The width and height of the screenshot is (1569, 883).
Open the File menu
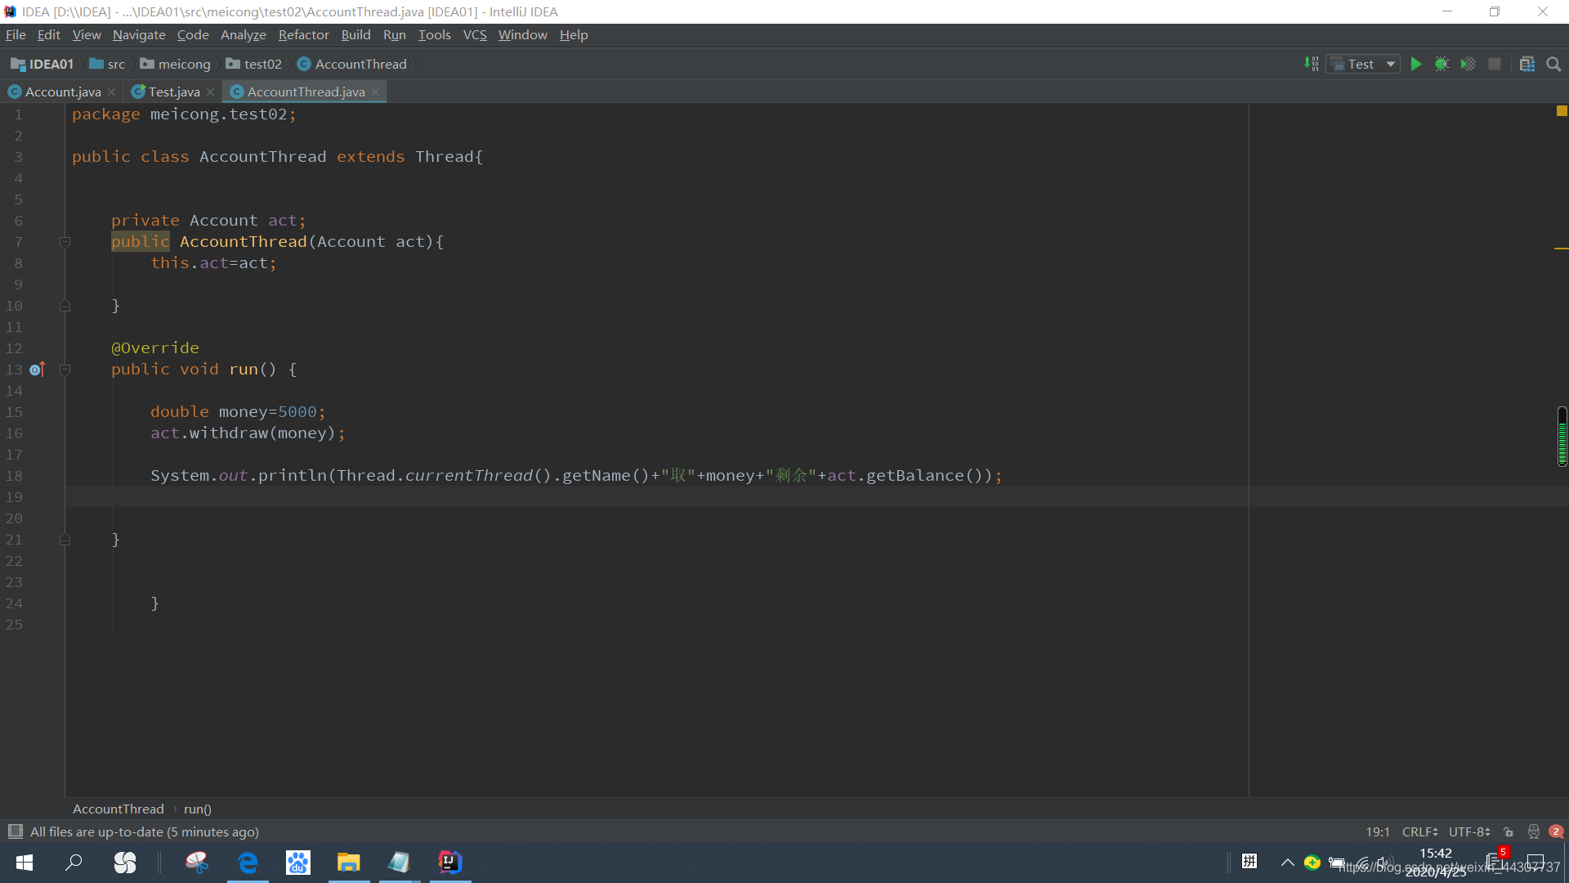coord(16,34)
